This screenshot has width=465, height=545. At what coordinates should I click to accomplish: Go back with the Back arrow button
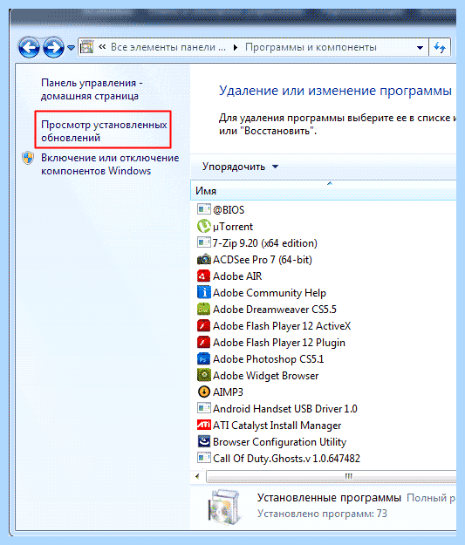pos(29,47)
